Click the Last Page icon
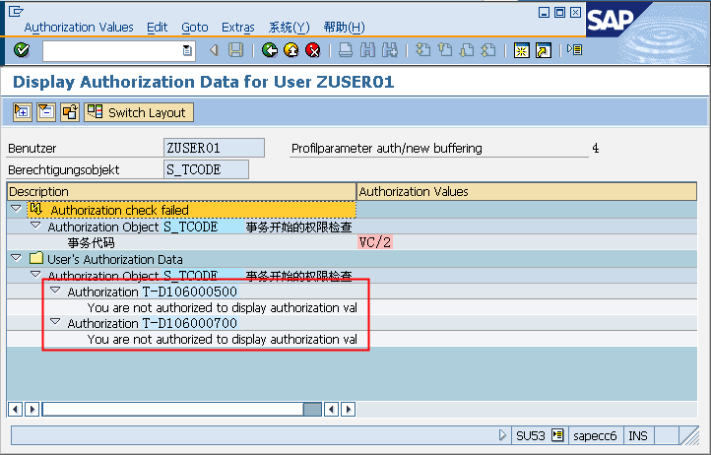Screen dimensions: 711x455 (488, 50)
